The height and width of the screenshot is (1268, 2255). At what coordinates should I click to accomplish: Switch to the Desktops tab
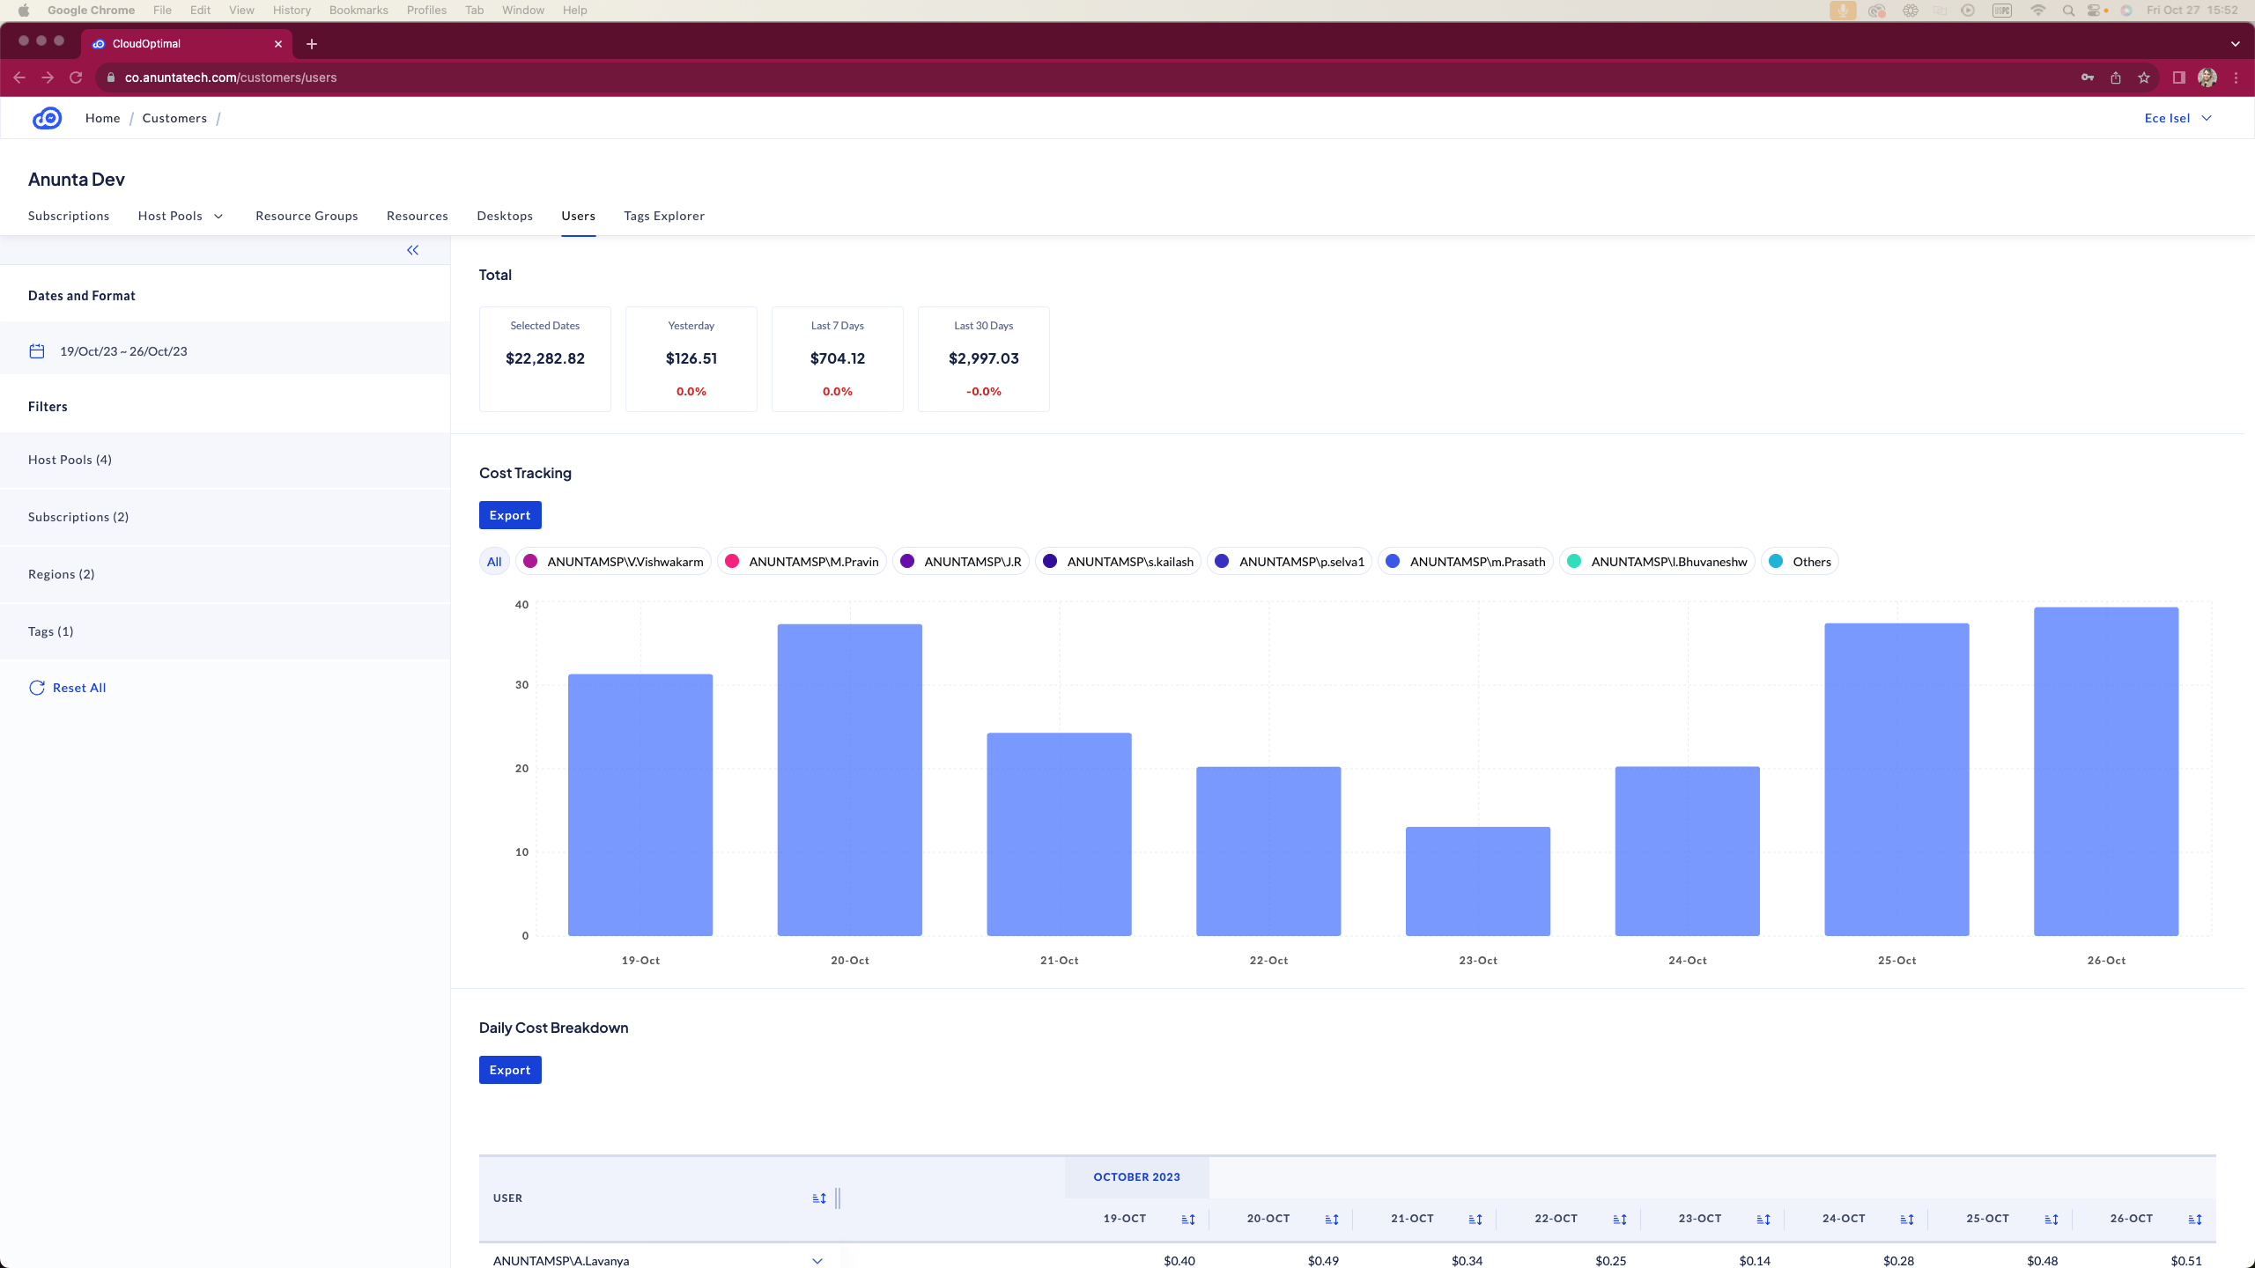coord(505,216)
